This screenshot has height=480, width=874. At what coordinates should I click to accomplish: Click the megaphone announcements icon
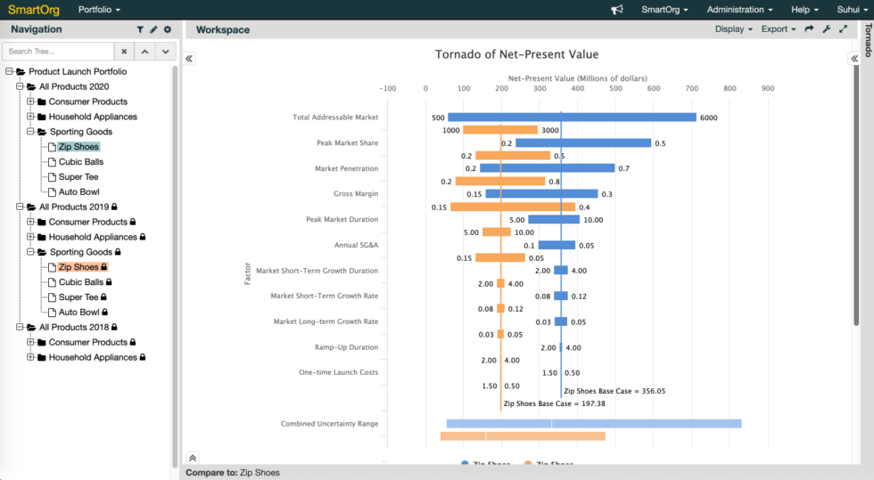(x=616, y=10)
